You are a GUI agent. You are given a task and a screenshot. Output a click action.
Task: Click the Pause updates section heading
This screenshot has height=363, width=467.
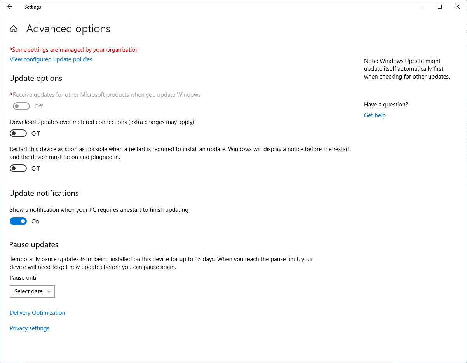[34, 245]
